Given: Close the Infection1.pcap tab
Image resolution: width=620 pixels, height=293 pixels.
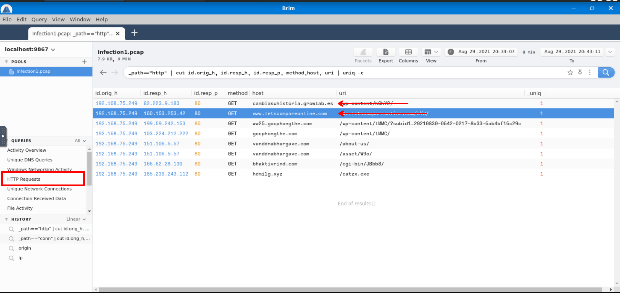Looking at the screenshot, I should click(118, 33).
